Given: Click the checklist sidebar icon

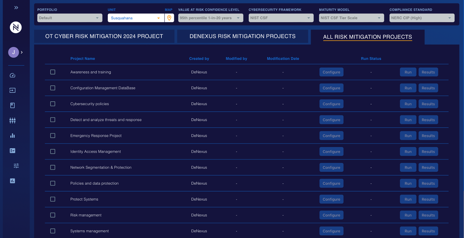Looking at the screenshot, I should 13,151.
